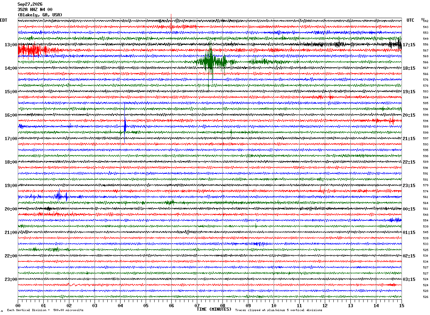Select the 23:00 EDT row label
Image resolution: width=430 pixels, height=315 pixels.
pyautogui.click(x=11, y=279)
